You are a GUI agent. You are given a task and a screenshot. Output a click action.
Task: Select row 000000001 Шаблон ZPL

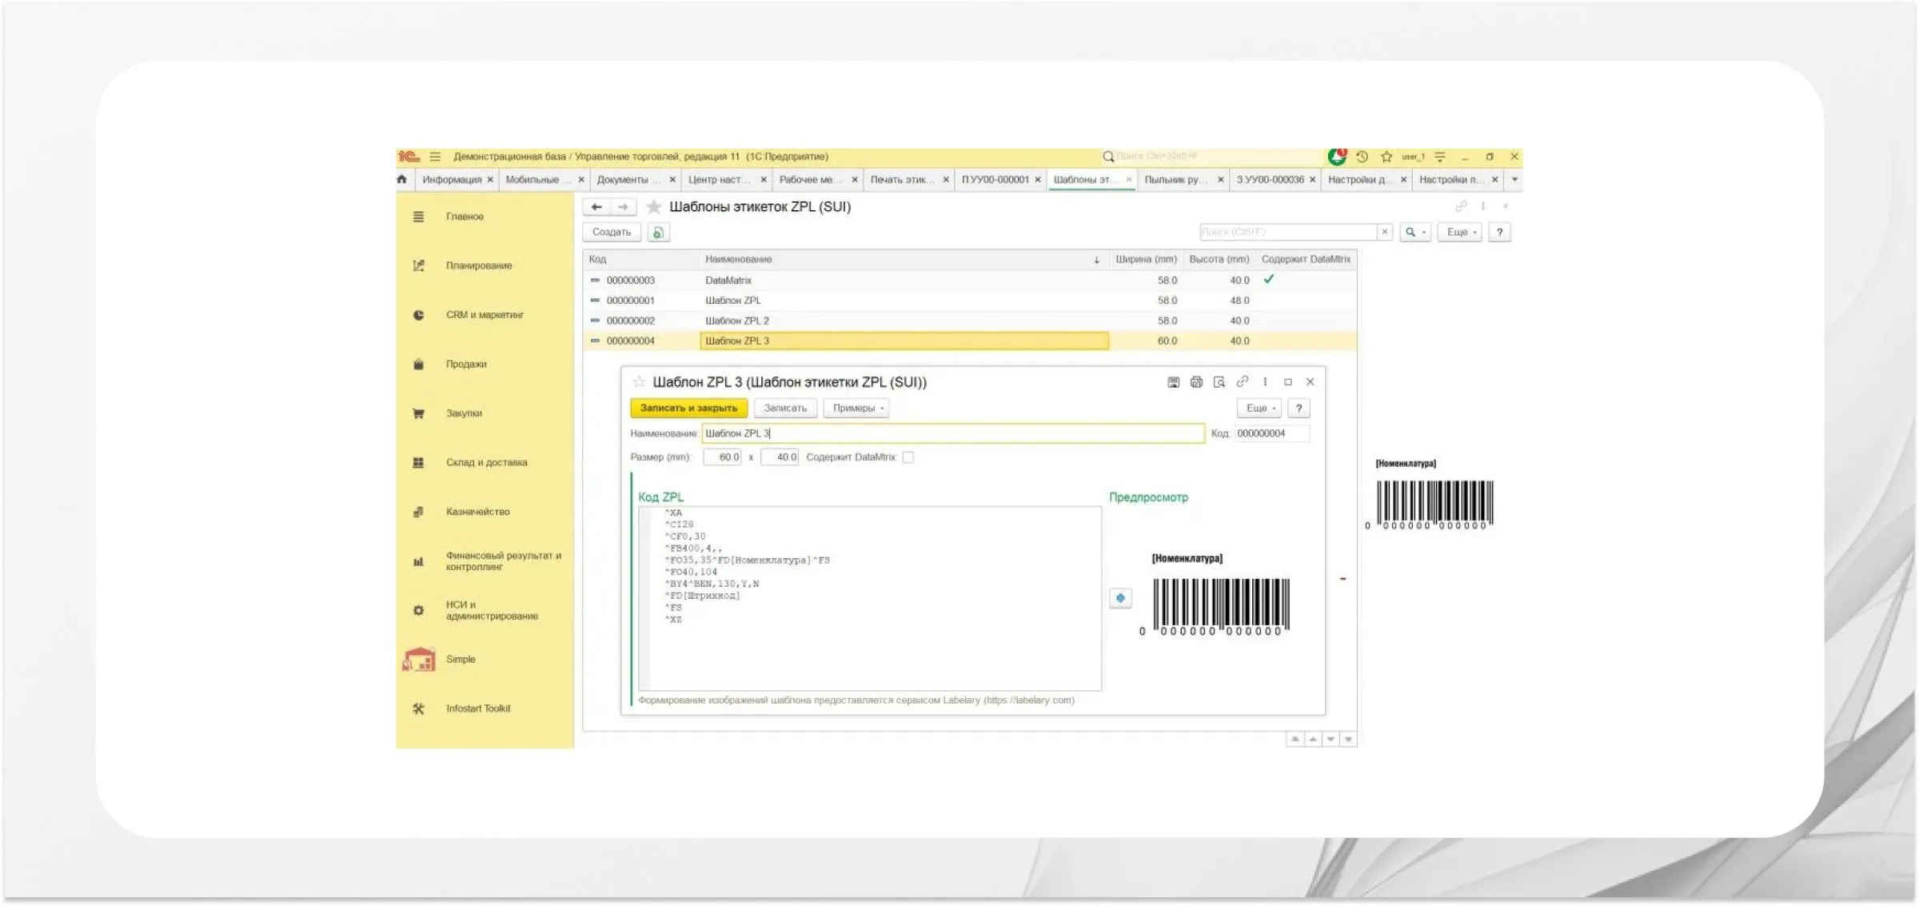coord(969,301)
